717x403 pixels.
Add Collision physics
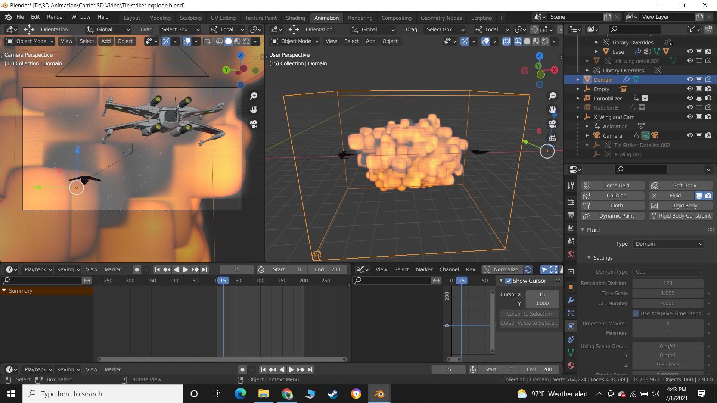[x=613, y=196]
